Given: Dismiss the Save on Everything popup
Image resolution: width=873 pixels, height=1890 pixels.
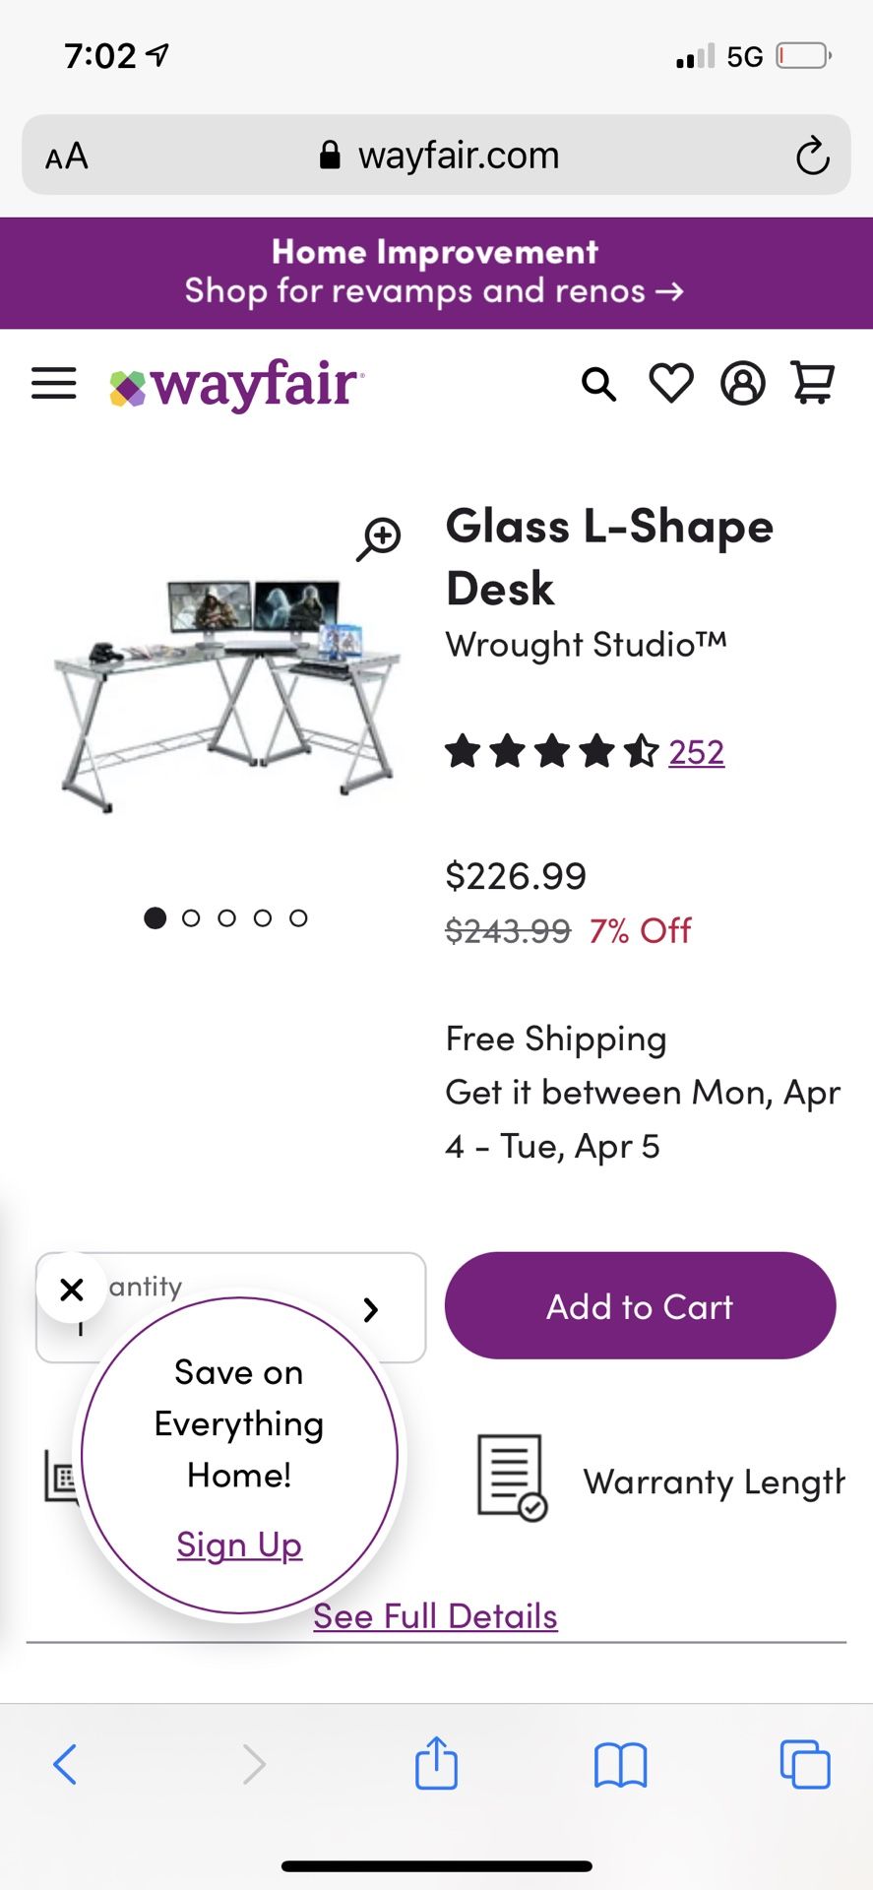Looking at the screenshot, I should (72, 1289).
